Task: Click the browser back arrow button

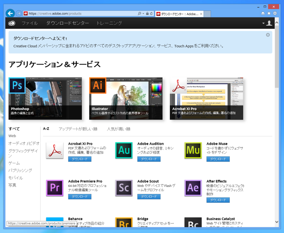Action: pyautogui.click(x=10, y=13)
